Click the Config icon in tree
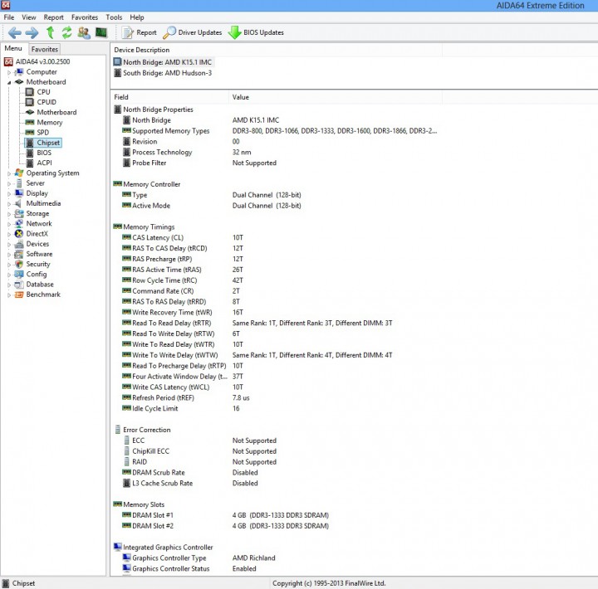This screenshot has height=589, width=598. 19,275
